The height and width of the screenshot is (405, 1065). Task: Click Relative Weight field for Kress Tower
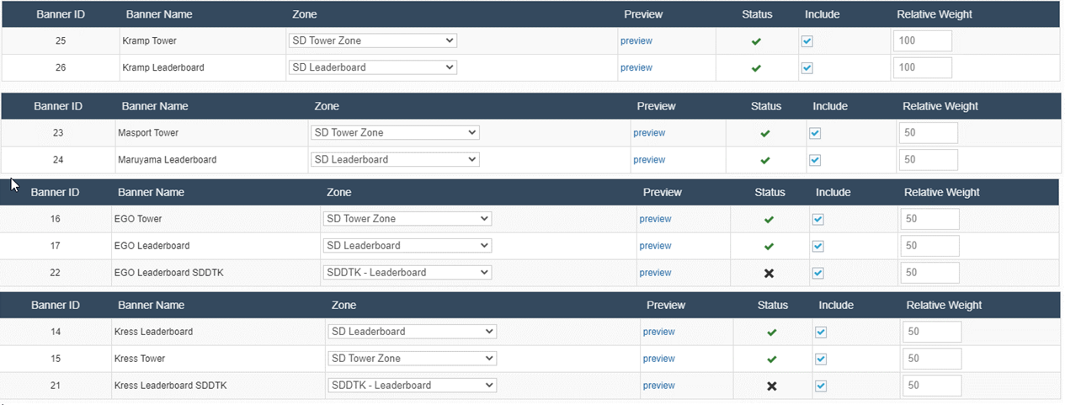932,359
